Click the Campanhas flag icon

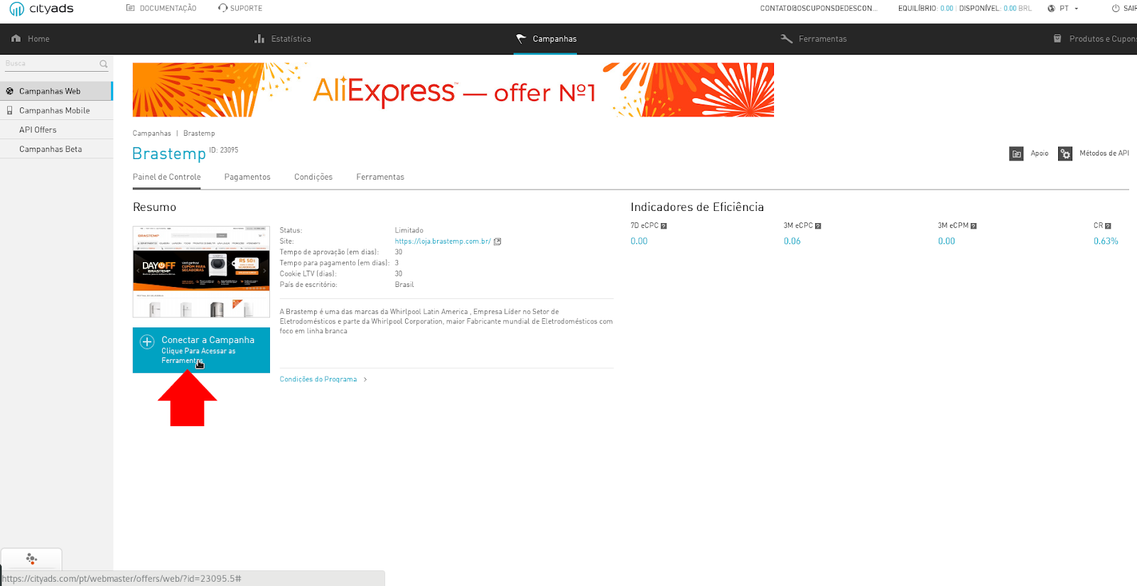[x=521, y=38]
